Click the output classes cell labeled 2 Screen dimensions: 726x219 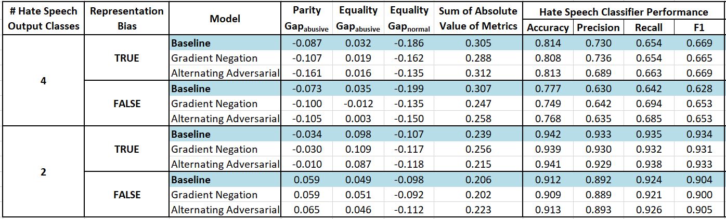pyautogui.click(x=43, y=172)
